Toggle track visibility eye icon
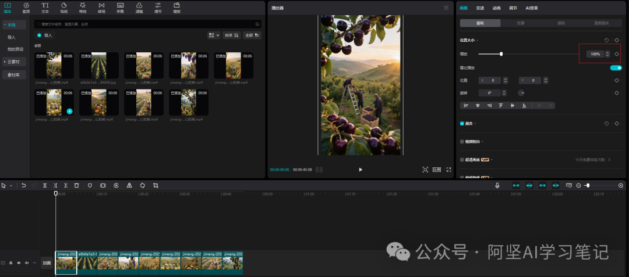 click(19, 263)
